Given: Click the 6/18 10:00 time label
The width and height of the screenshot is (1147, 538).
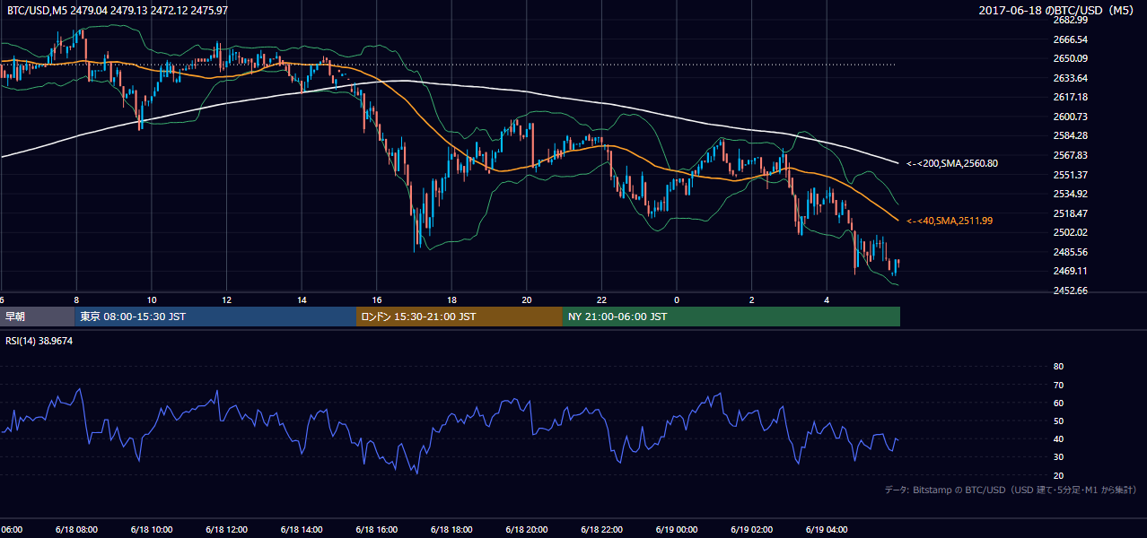Looking at the screenshot, I should tap(151, 529).
